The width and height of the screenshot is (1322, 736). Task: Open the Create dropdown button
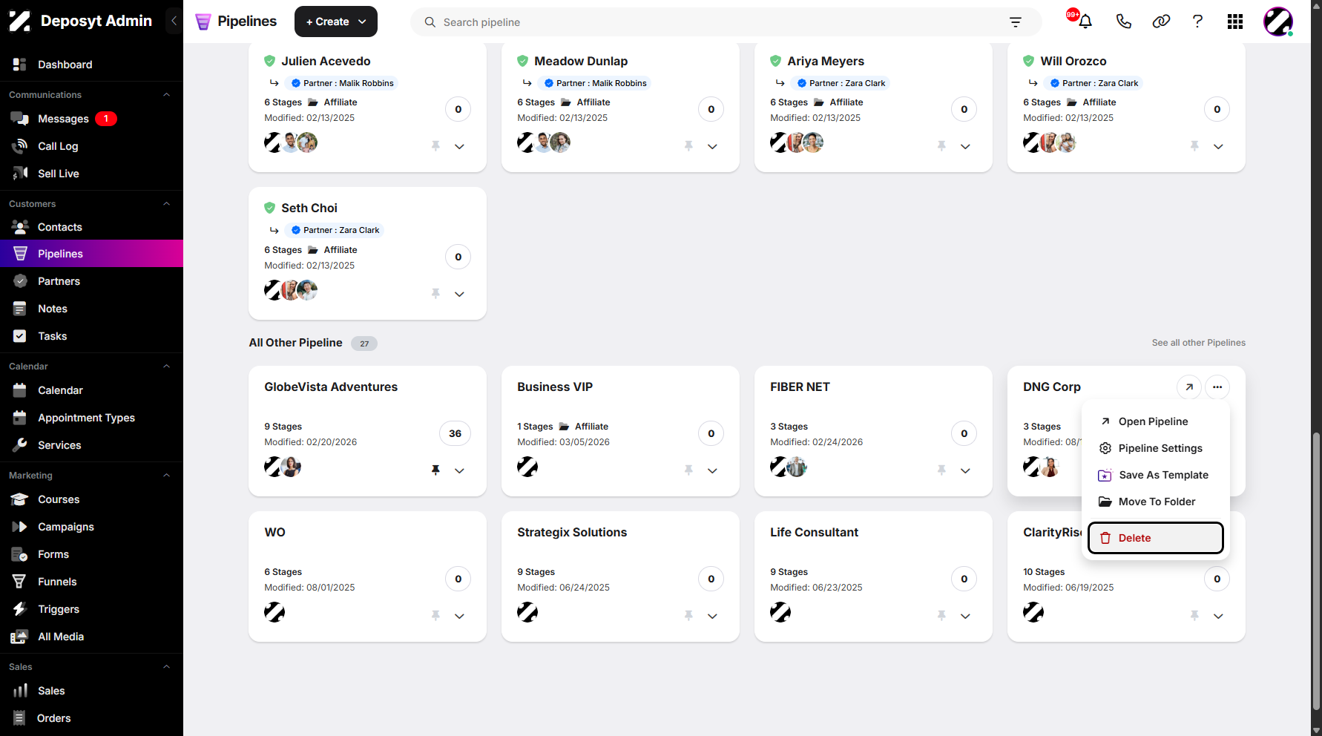pyautogui.click(x=336, y=22)
